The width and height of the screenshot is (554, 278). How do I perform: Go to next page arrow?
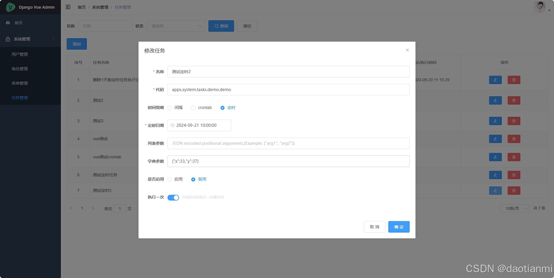point(93,208)
